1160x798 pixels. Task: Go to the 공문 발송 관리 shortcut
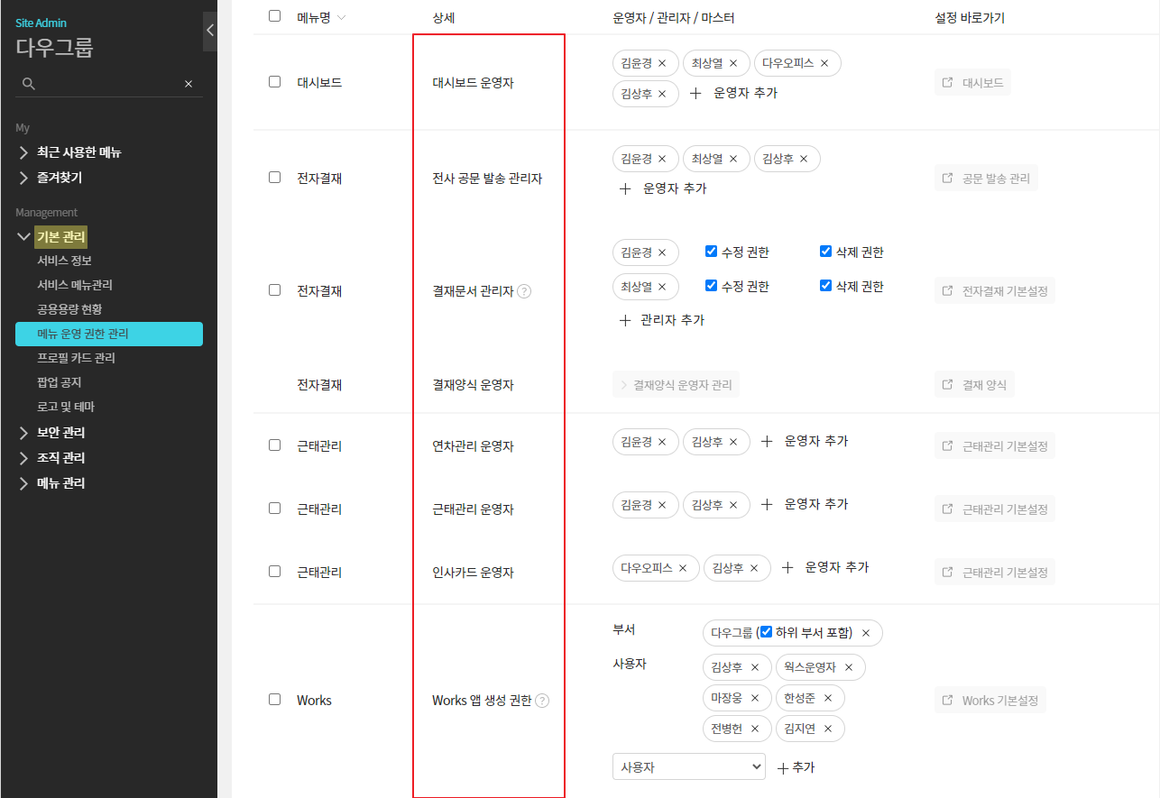[x=986, y=179]
